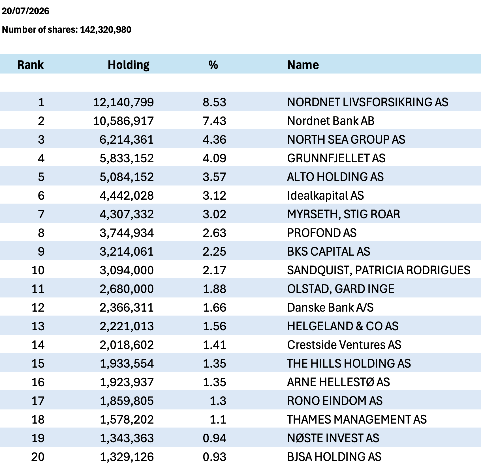Click ARNE HELLESTØ AS
This screenshot has height=466, width=483.
(x=338, y=382)
